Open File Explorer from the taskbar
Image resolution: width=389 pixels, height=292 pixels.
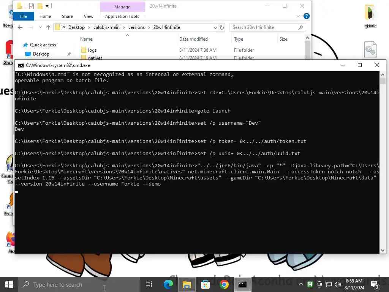(187, 284)
